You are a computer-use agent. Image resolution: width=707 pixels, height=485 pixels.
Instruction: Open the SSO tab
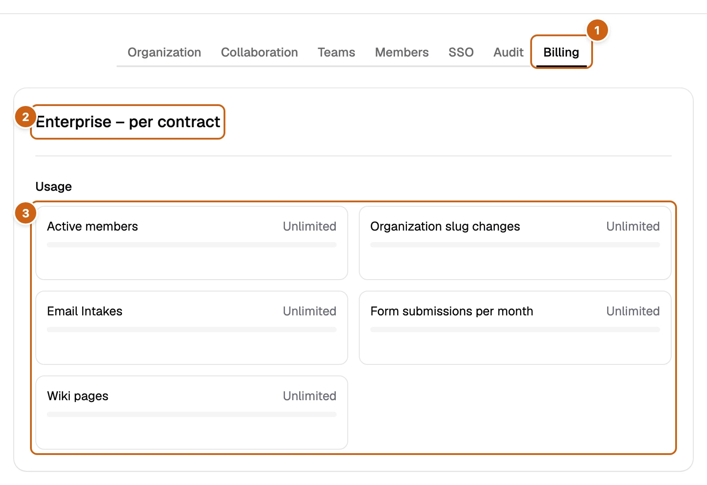461,52
